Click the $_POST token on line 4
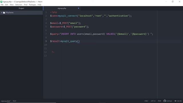The image size is (183, 103). [x=63, y=23]
